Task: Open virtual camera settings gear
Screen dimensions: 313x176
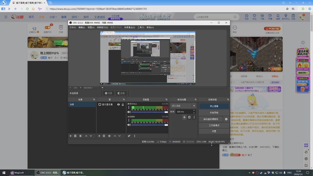Action: tap(226, 119)
